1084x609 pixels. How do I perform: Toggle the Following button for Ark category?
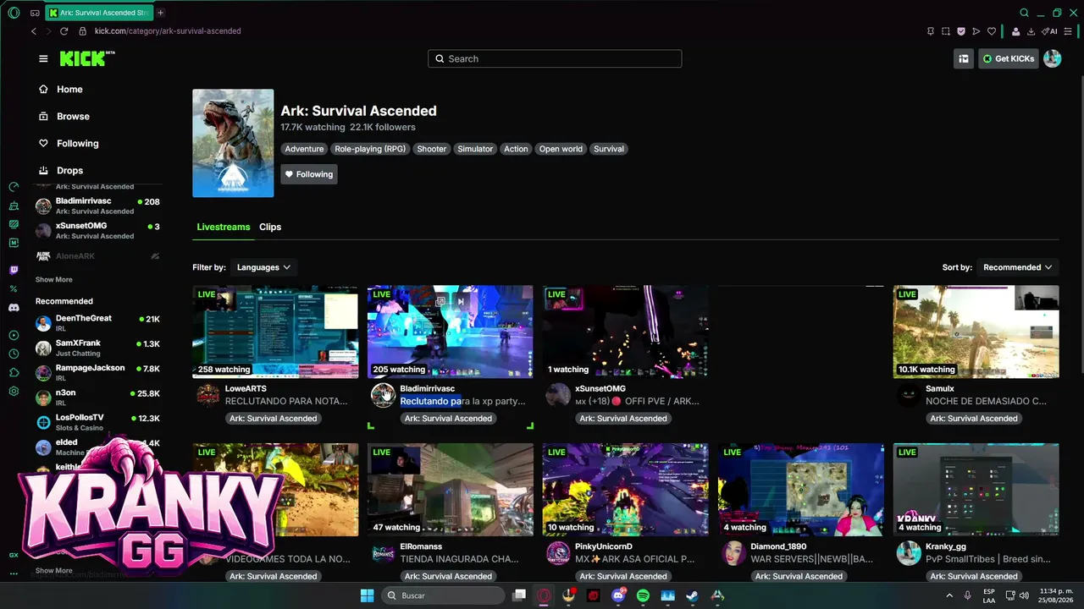(309, 174)
